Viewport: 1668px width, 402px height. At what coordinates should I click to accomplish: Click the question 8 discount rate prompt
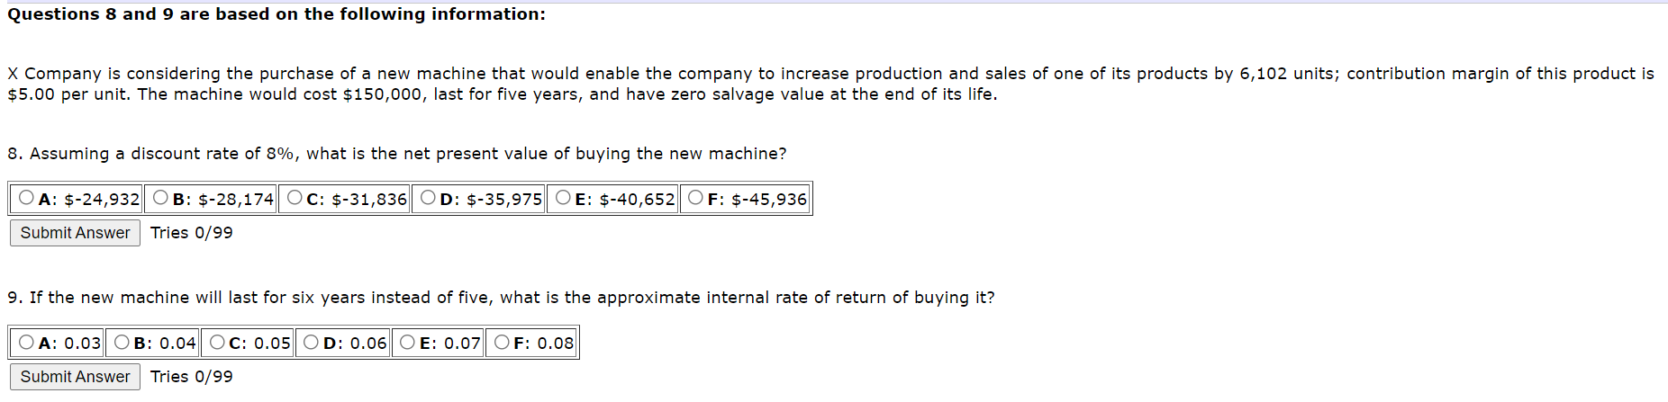pos(397,154)
